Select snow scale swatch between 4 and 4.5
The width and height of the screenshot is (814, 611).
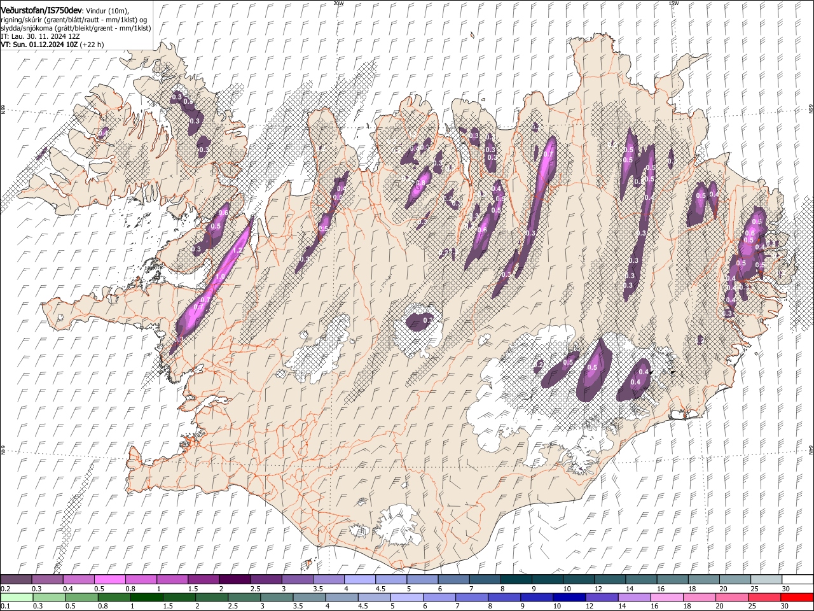pos(360,579)
